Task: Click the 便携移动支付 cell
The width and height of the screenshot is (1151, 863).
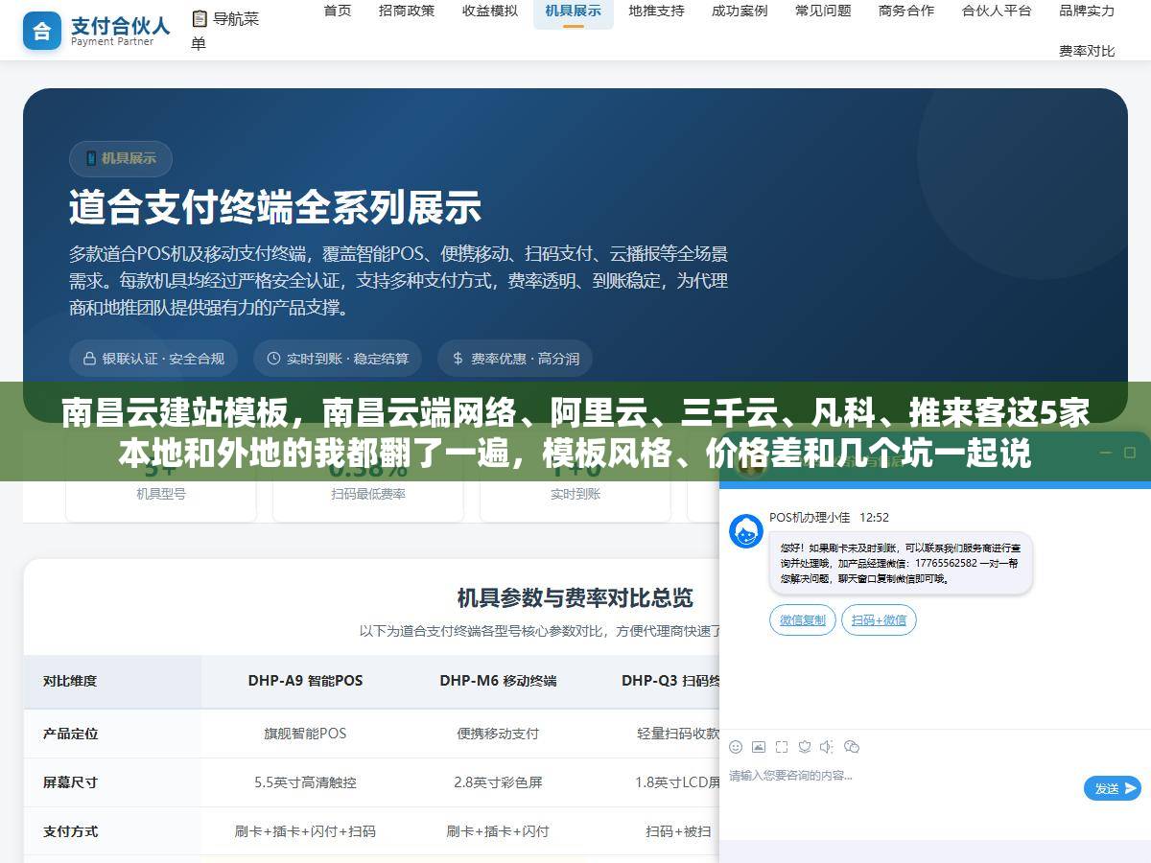Action: tap(498, 734)
